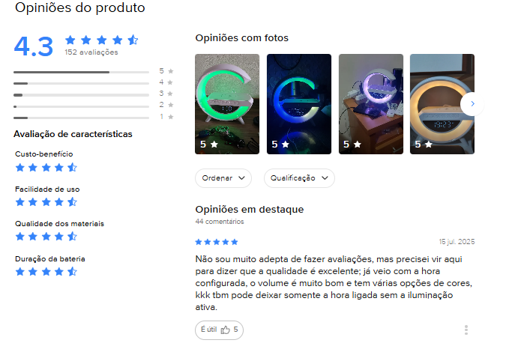
Task: Click the thumbs-up icon on the review
Action: click(x=226, y=330)
